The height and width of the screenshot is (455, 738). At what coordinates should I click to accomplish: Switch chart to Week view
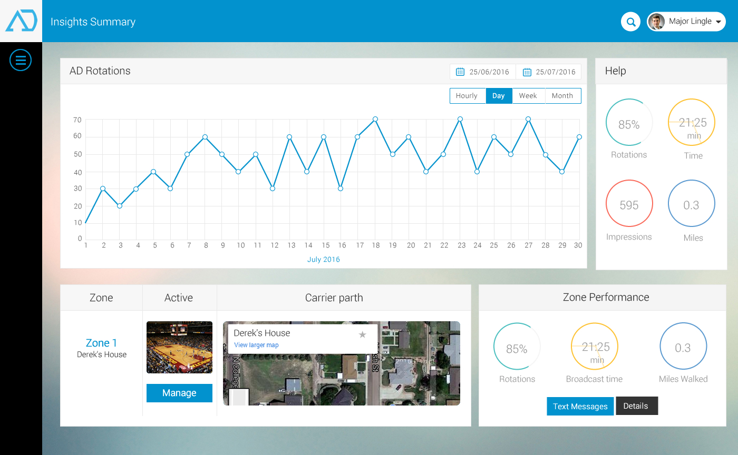[x=528, y=96]
